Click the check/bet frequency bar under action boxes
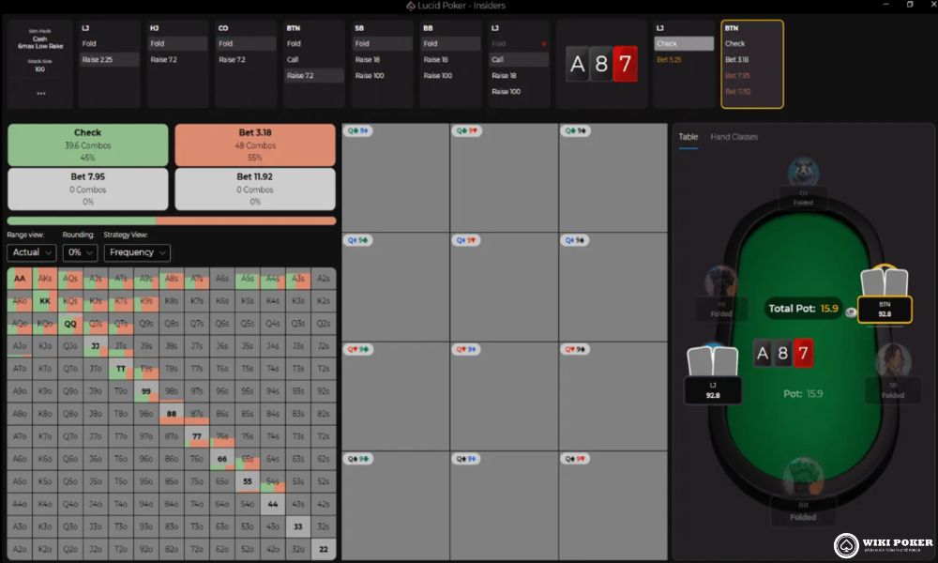Image resolution: width=938 pixels, height=563 pixels. click(172, 221)
